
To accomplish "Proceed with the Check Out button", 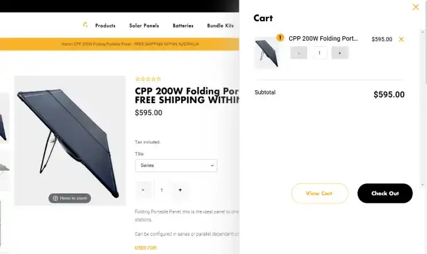I will point(384,193).
